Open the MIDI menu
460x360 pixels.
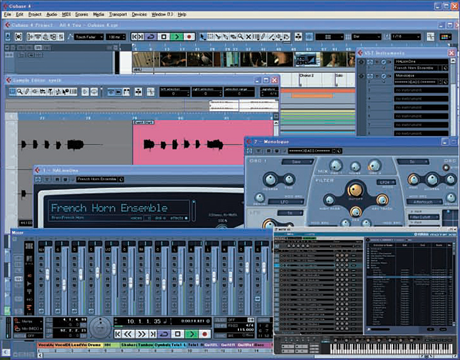click(x=66, y=14)
